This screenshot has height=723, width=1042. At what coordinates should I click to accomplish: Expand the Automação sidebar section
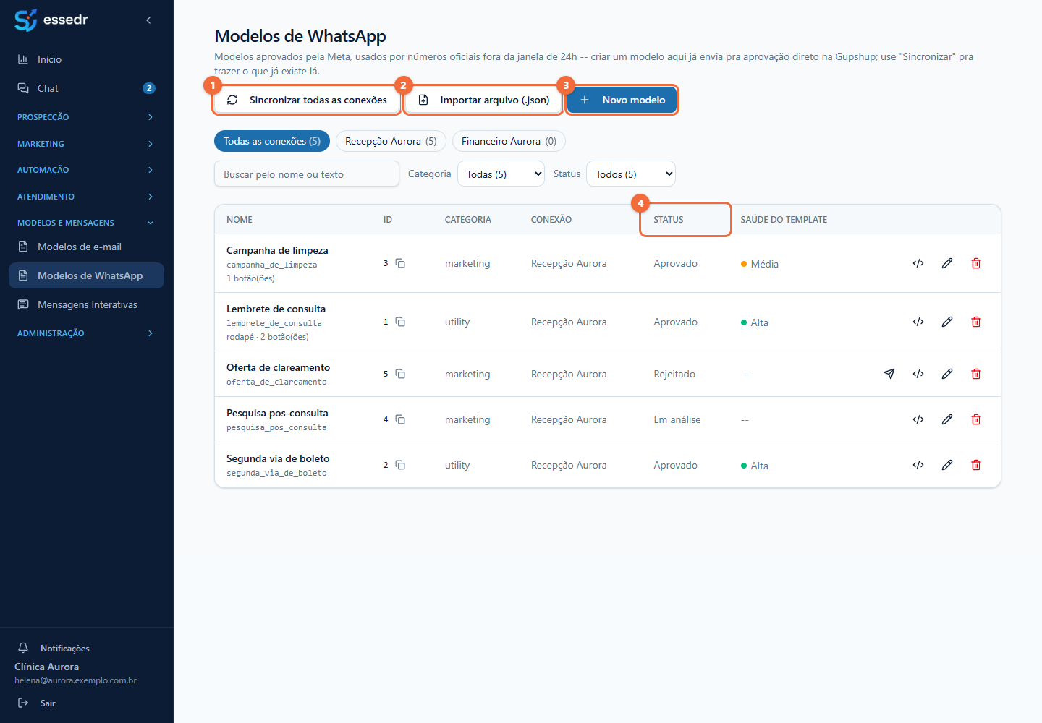86,170
